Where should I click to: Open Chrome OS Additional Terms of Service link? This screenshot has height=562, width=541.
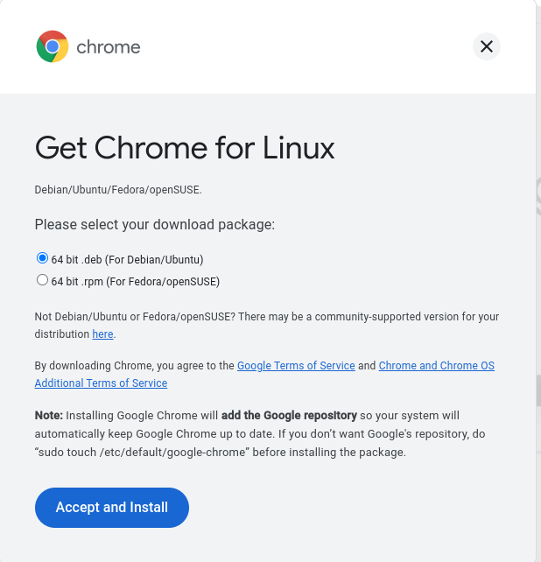coord(436,366)
